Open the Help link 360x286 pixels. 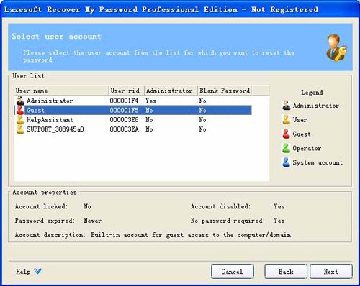23,272
